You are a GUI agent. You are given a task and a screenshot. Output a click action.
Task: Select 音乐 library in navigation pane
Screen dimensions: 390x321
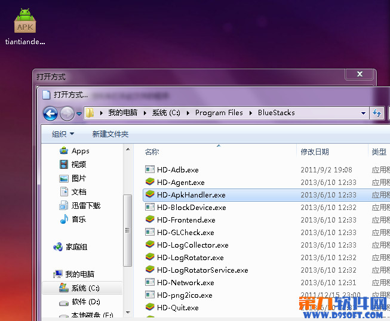[x=73, y=220]
